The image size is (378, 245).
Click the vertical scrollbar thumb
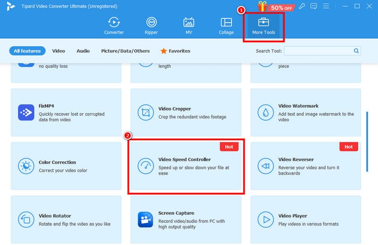[367, 142]
